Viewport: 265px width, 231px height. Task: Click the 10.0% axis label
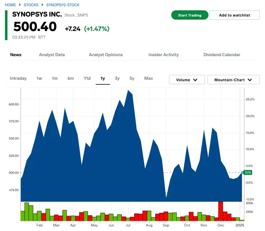pyautogui.click(x=250, y=149)
